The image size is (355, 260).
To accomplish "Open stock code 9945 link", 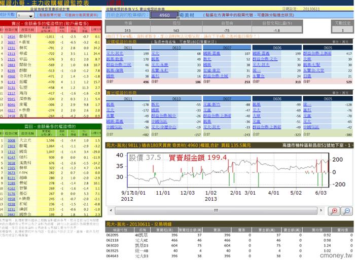I will pyautogui.click(x=11, y=99).
